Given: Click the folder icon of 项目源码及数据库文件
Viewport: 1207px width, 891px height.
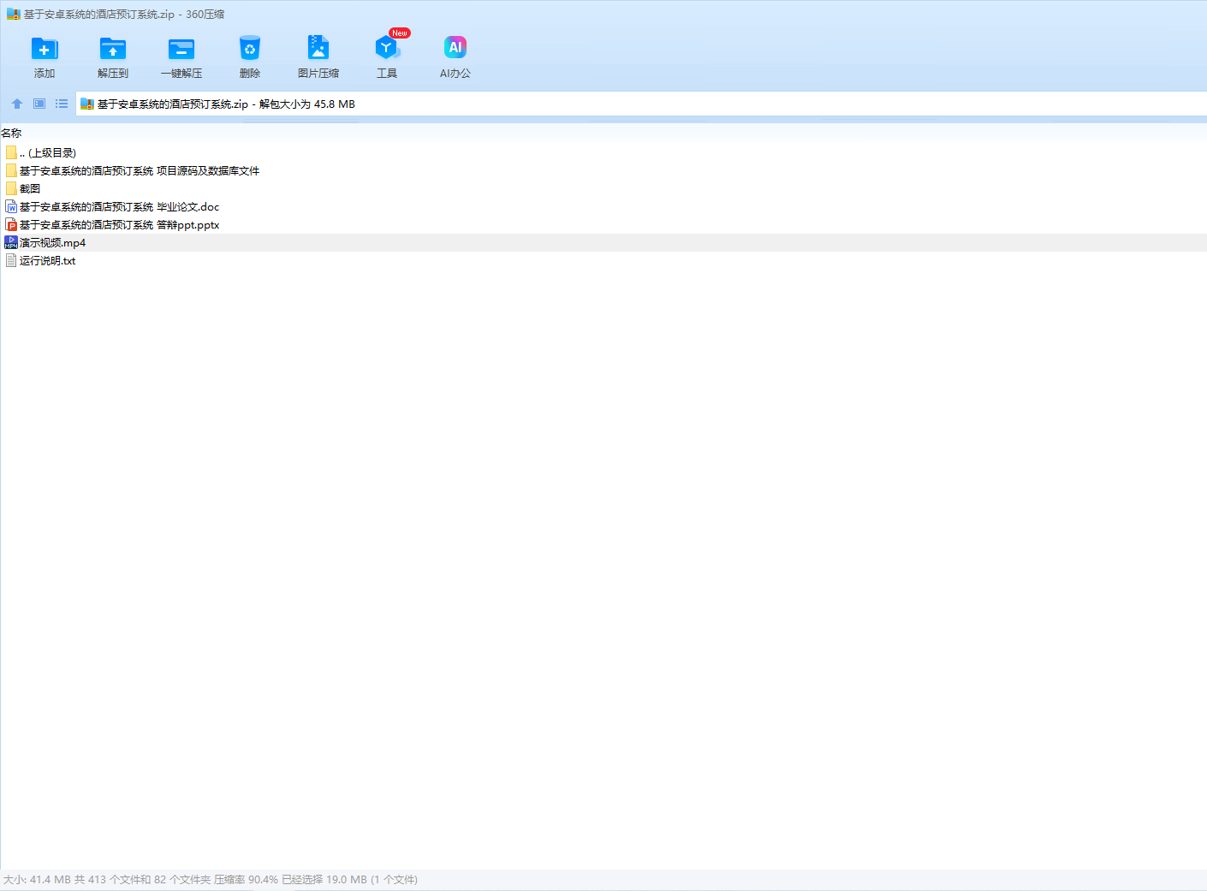Looking at the screenshot, I should [x=11, y=170].
